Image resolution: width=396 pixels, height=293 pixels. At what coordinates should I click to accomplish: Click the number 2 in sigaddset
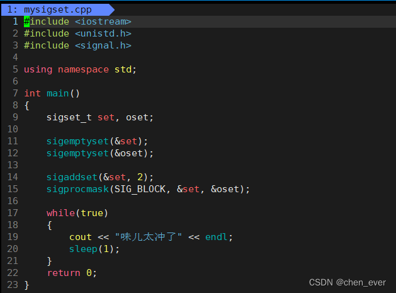(140, 177)
